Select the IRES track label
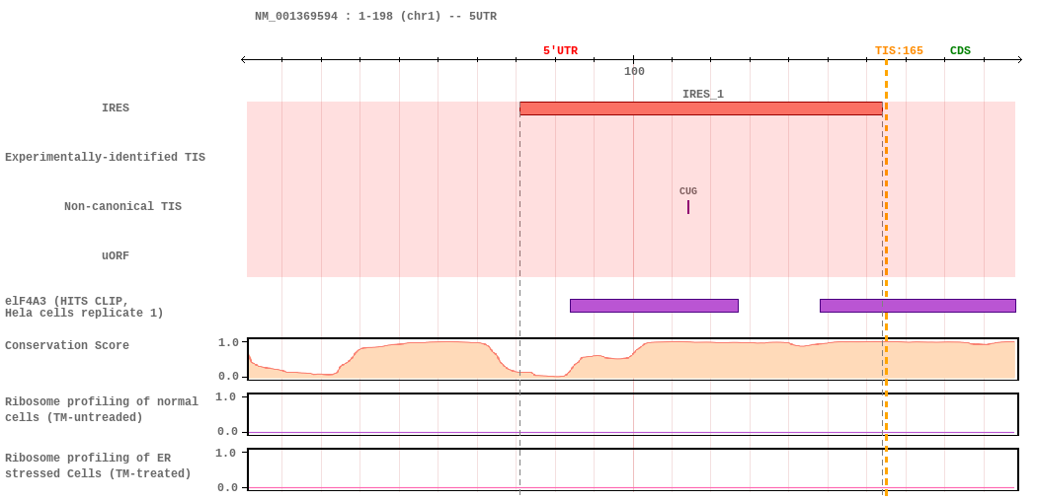1037x501 pixels. tap(116, 108)
